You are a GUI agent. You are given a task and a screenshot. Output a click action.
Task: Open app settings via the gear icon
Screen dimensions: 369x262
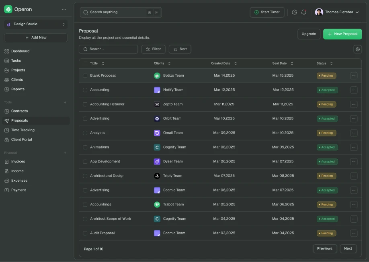(x=294, y=12)
